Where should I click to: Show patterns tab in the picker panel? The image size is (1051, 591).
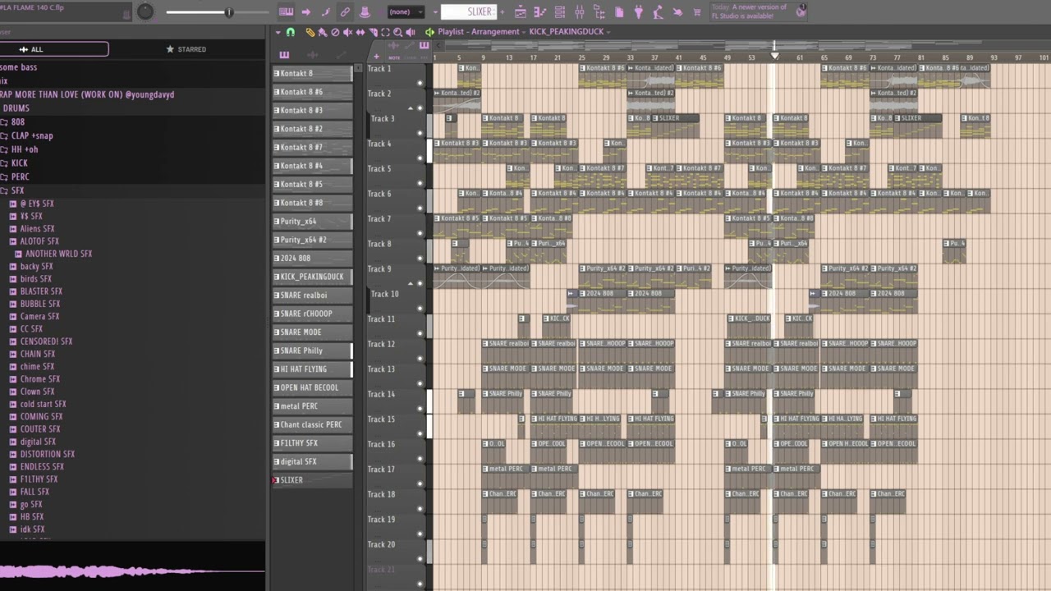284,55
